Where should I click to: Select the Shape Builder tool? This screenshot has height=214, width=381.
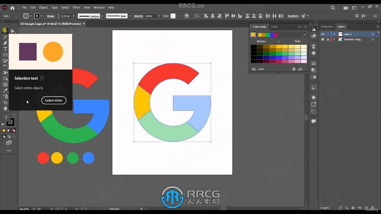5,78
